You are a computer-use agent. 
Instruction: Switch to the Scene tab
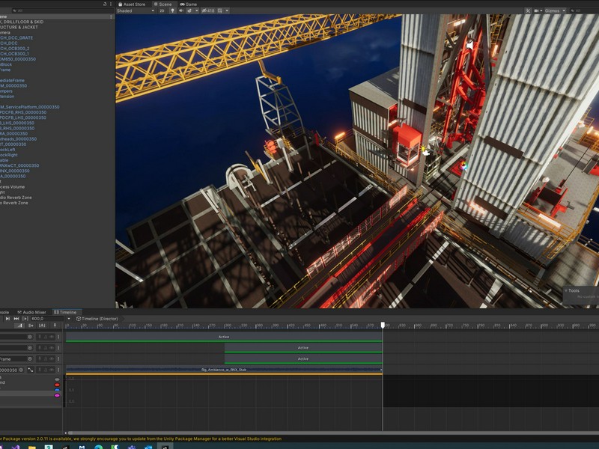click(162, 4)
